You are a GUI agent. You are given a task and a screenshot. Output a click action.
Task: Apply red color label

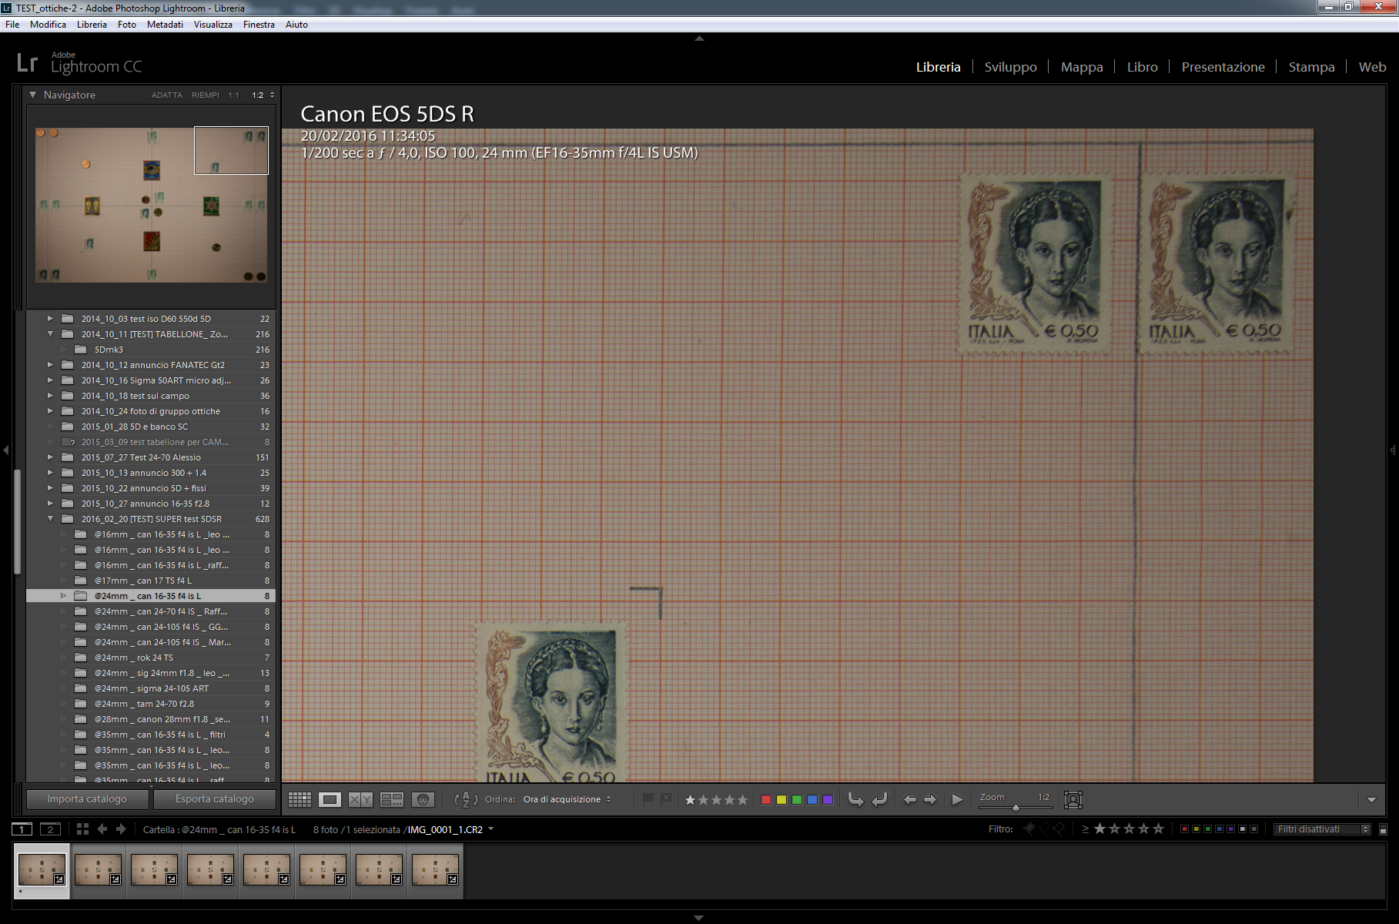(766, 799)
